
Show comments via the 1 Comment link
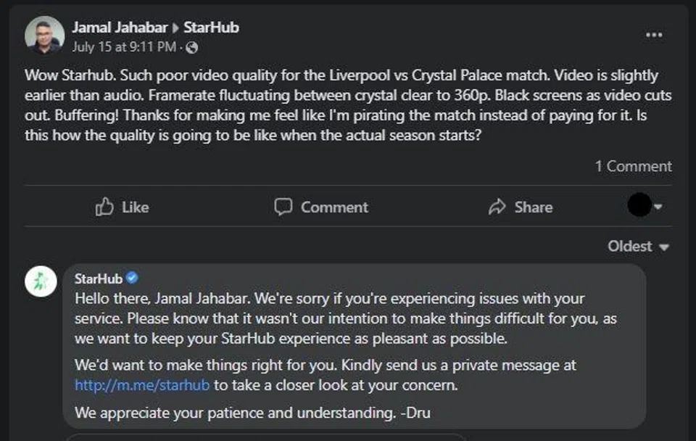pos(633,166)
